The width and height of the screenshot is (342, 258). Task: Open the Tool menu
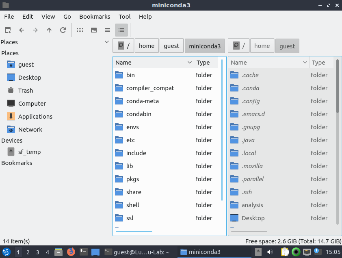[125, 17]
